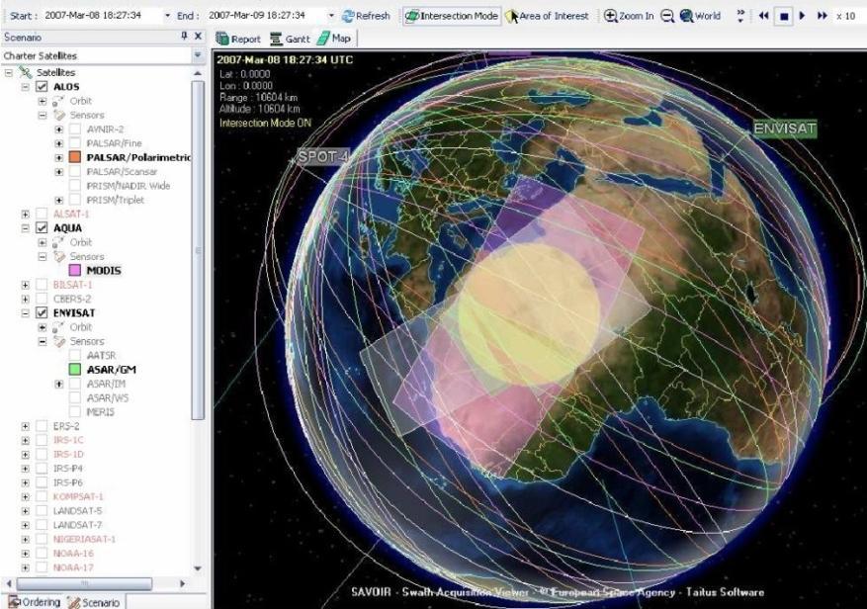Select the Satellites root tree icon
Screen dimensions: 867x609
(x=26, y=72)
